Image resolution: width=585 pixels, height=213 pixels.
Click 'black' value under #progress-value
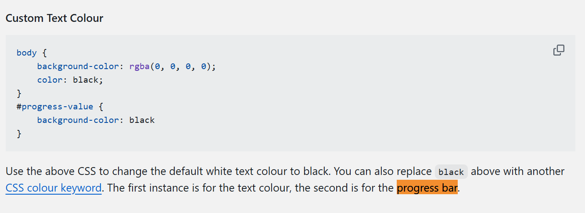[x=142, y=120]
